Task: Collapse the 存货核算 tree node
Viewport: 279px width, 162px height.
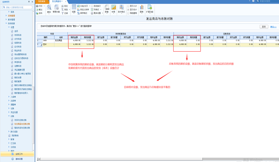Action: pos(6,23)
